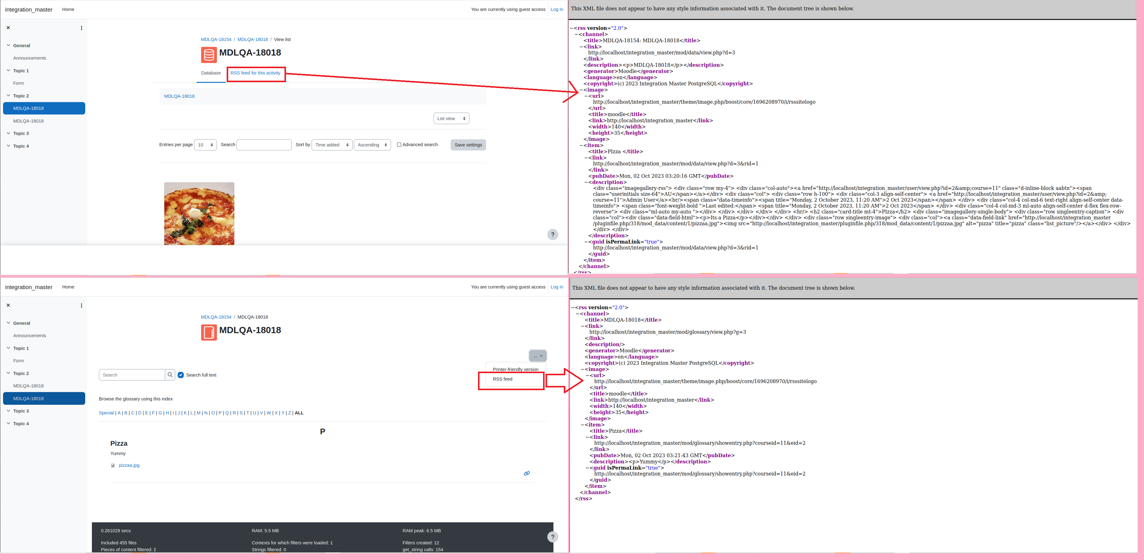The image size is (1144, 560).
Task: Click MDLQA-18018 link inside database content box
Action: (x=179, y=96)
